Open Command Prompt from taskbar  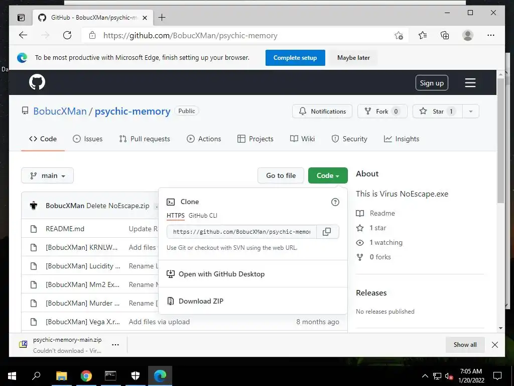tap(110, 375)
